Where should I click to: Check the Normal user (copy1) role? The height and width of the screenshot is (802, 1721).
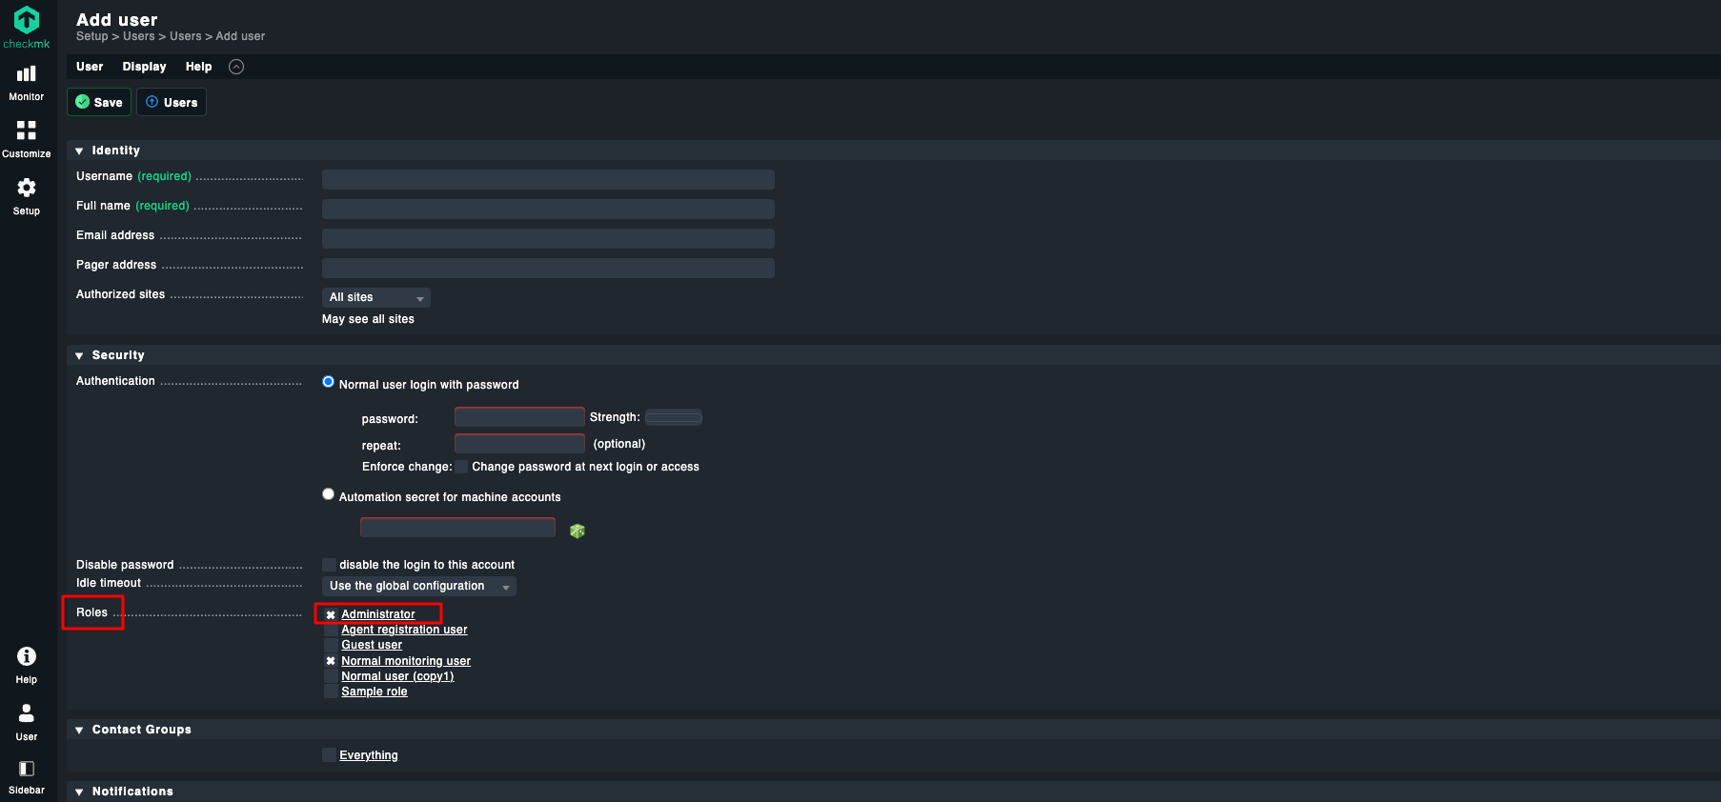coord(331,676)
